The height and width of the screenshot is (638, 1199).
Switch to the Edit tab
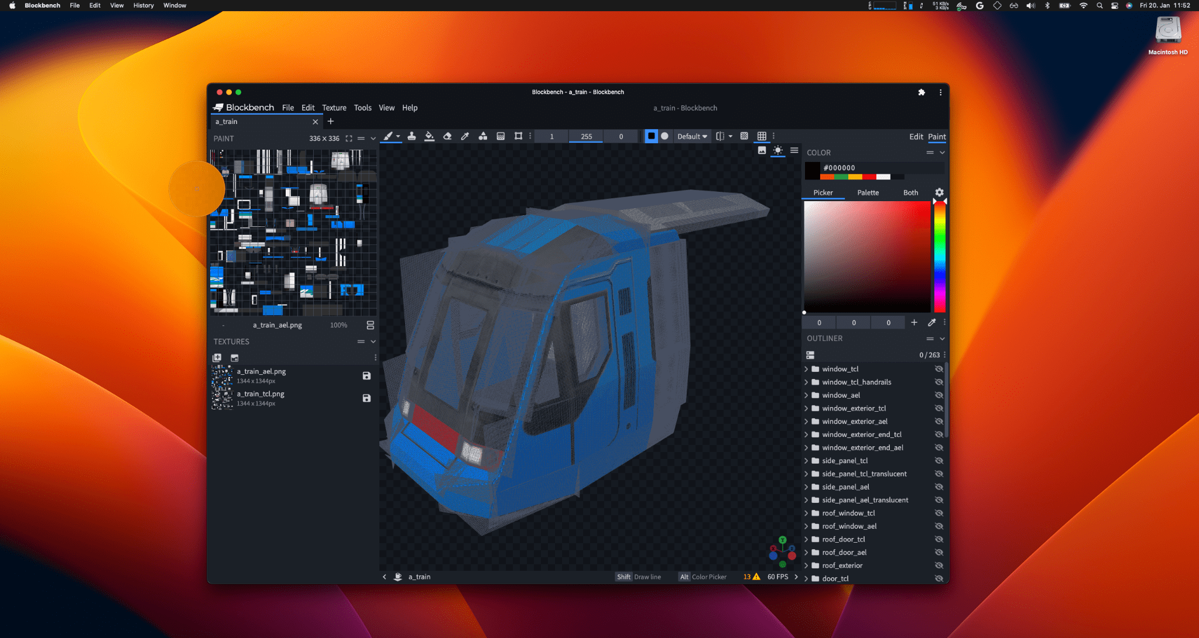click(x=916, y=136)
